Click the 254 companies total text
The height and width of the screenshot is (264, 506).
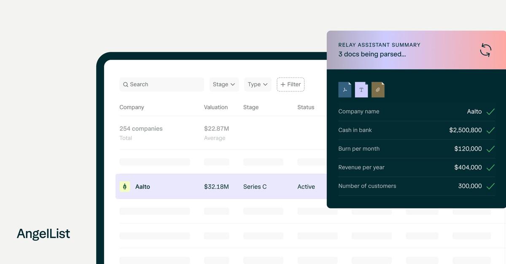click(141, 128)
